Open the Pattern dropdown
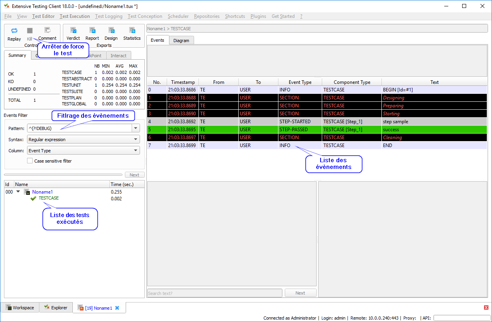 click(x=136, y=128)
